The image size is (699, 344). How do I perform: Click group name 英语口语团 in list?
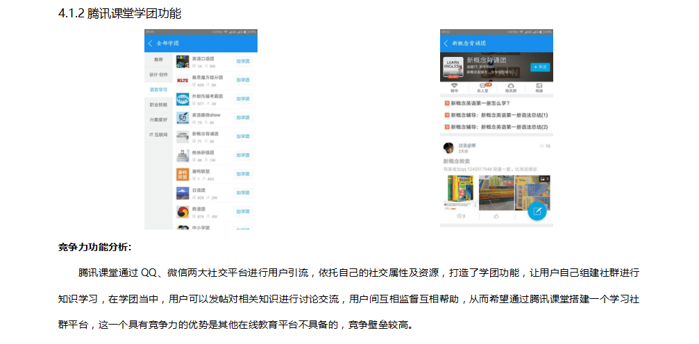(203, 58)
